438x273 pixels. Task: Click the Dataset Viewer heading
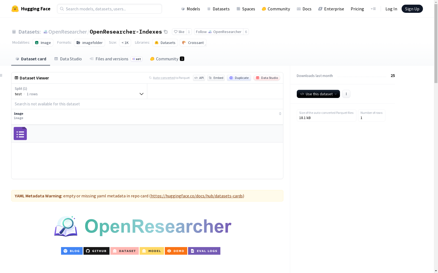coord(34,78)
